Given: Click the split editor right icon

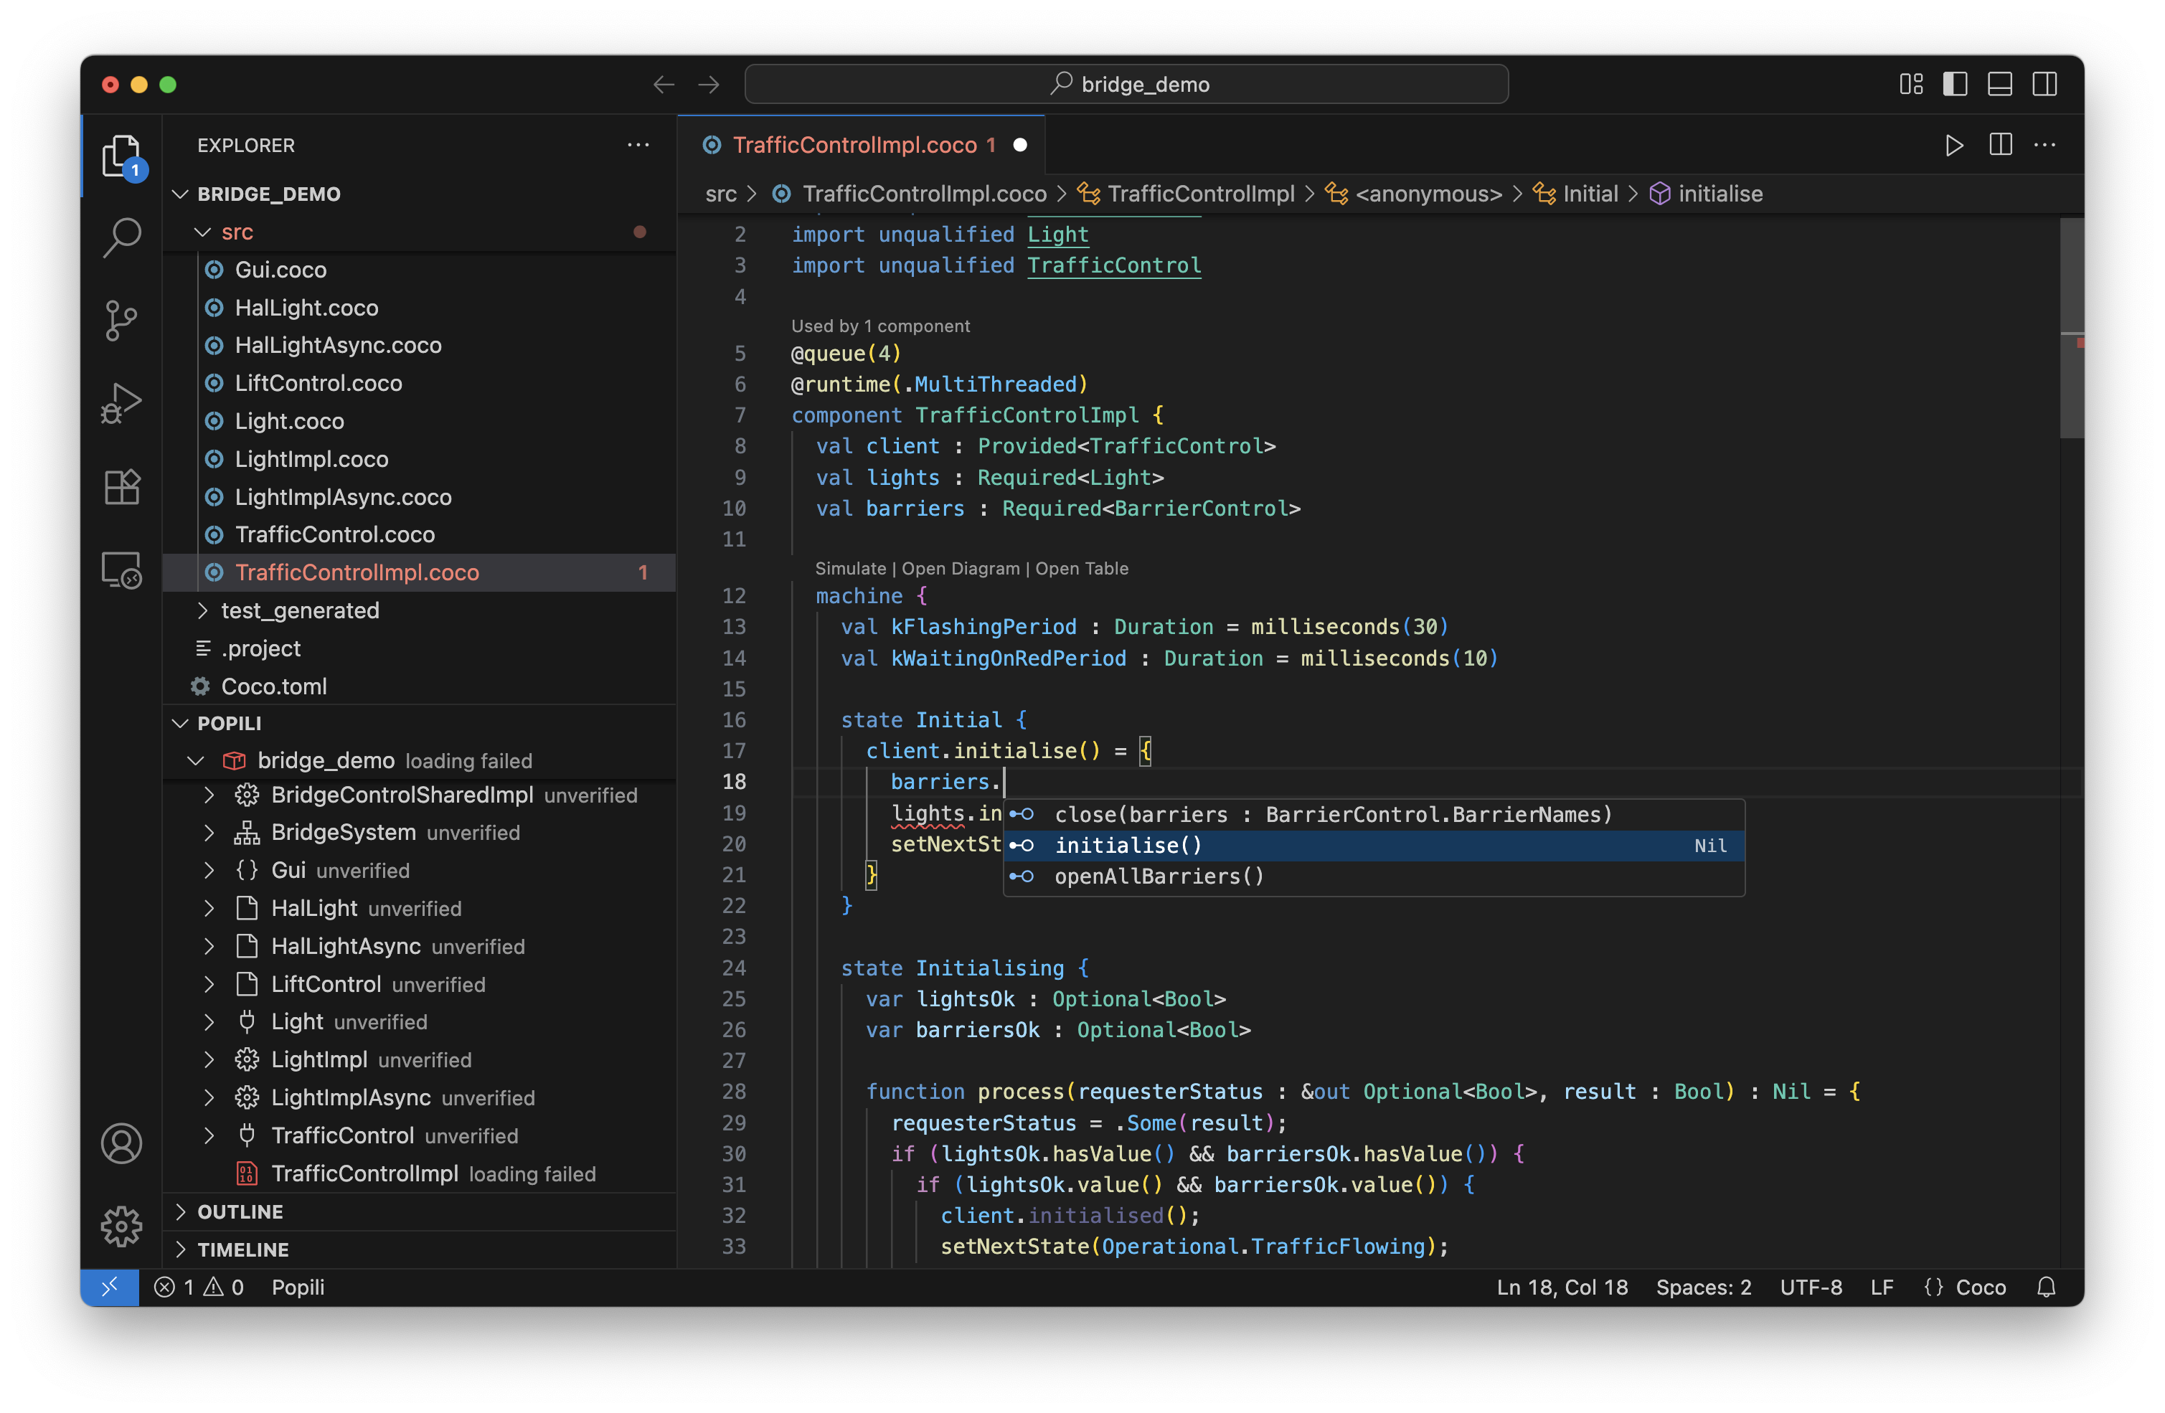Looking at the screenshot, I should point(2000,146).
